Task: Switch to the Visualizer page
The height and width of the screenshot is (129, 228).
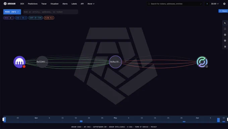Action: pyautogui.click(x=55, y=4)
